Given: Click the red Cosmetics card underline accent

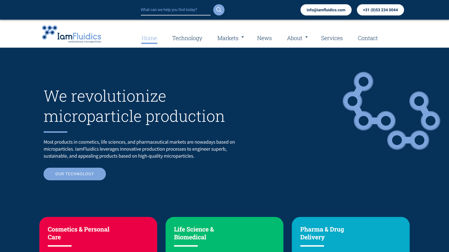Looking at the screenshot, I should pos(59,246).
